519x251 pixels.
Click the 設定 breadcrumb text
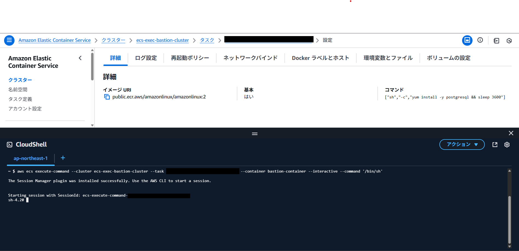(x=327, y=40)
